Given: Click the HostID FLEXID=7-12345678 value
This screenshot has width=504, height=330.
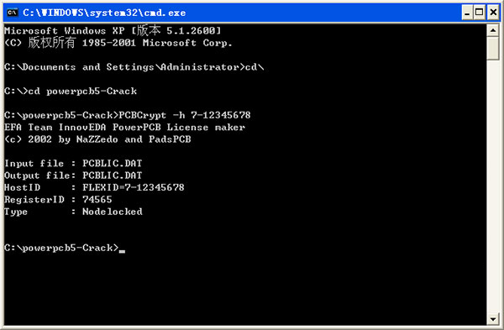Looking at the screenshot, I should pos(133,187).
